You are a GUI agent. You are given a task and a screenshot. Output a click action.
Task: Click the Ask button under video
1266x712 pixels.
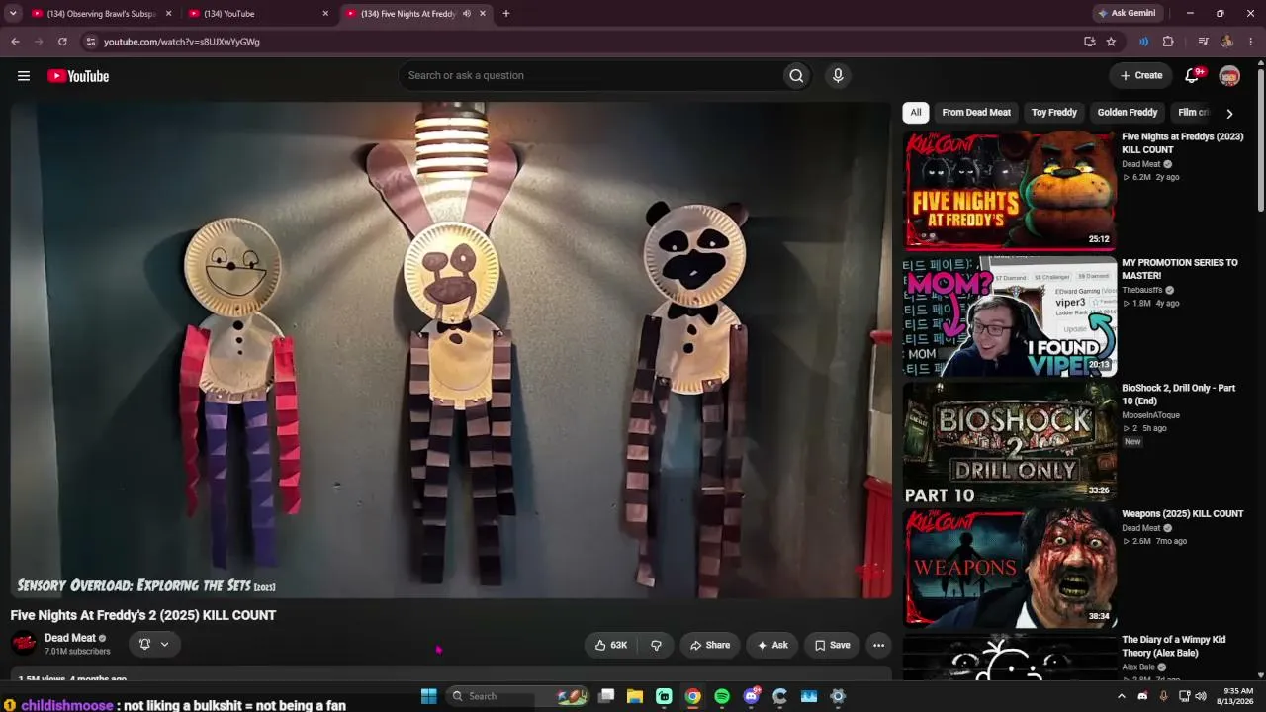[x=772, y=645]
